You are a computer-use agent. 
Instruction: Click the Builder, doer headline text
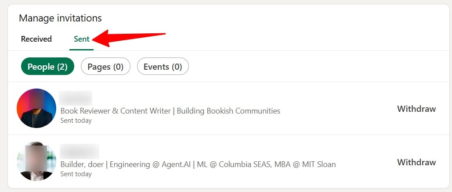[x=199, y=164]
